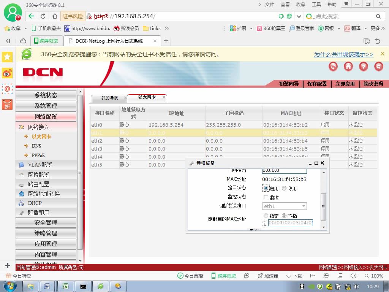Expand the 翻译 dropdown
389x292 pixels.
point(365,29)
